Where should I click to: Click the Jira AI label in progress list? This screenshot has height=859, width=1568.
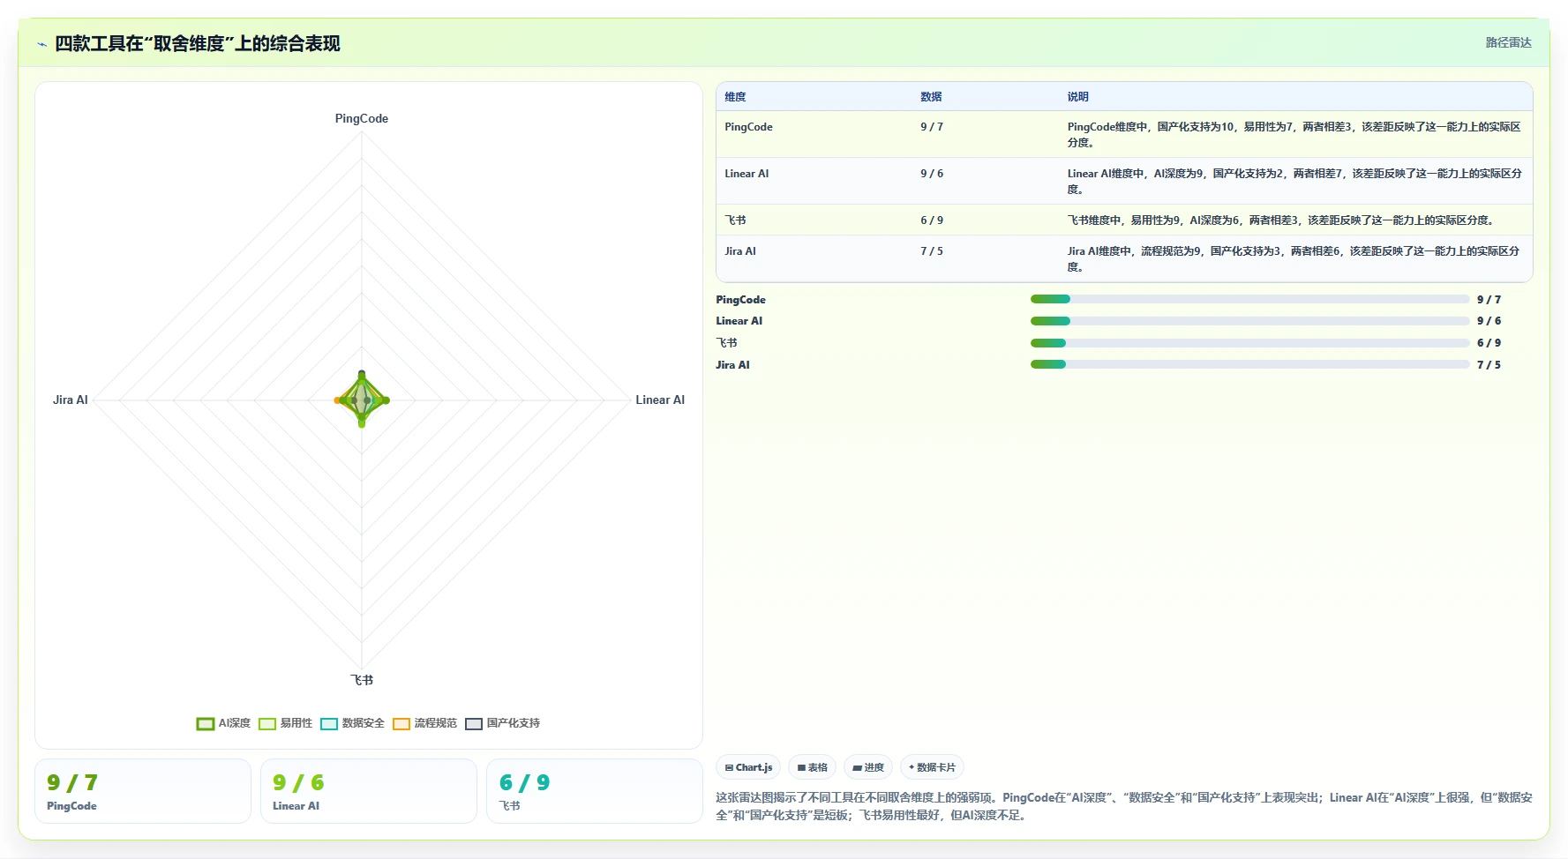(x=733, y=365)
